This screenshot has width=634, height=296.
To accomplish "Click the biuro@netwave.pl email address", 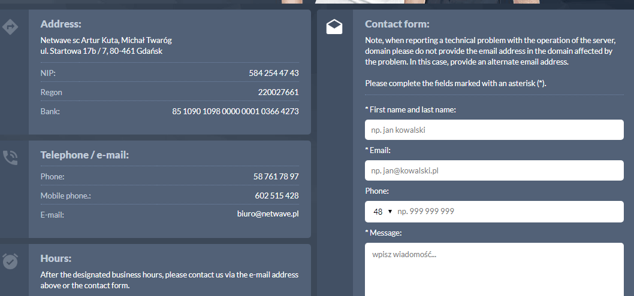I will click(x=268, y=213).
